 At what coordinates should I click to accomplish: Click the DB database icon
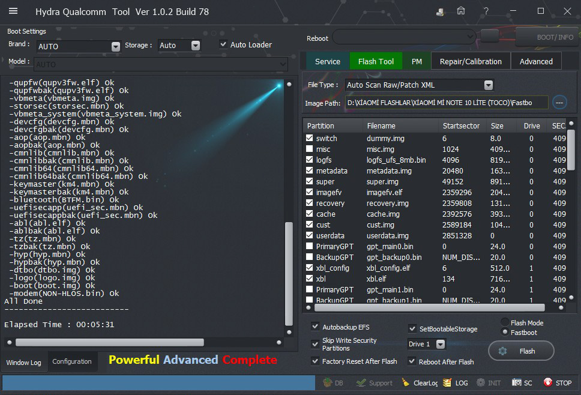click(x=328, y=382)
